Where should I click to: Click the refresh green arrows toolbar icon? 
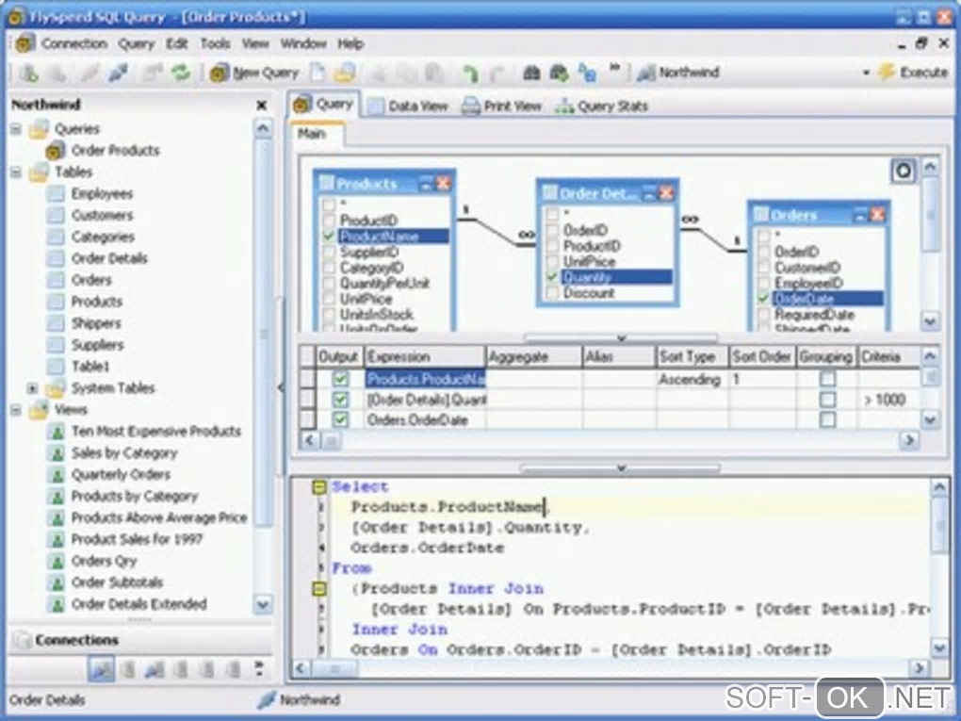tap(181, 73)
